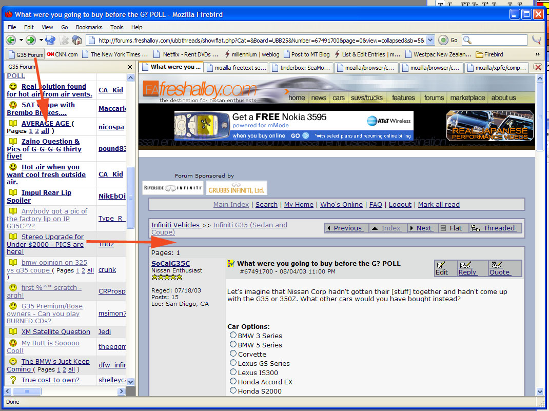549x411 pixels.
Task: Close the G35 Forum sidebar
Action: pos(130,67)
